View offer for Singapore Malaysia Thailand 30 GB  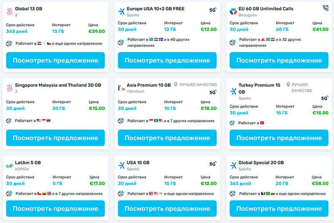[56, 138]
